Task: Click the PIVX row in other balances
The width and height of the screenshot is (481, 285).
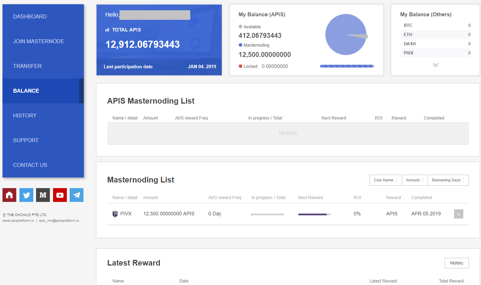Action: (435, 53)
